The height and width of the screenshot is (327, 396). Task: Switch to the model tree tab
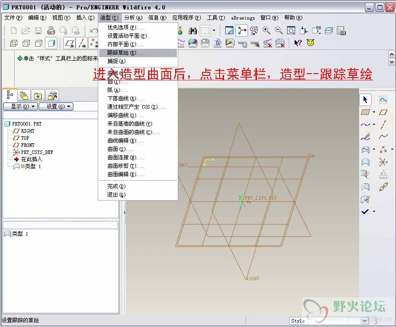(x=10, y=95)
